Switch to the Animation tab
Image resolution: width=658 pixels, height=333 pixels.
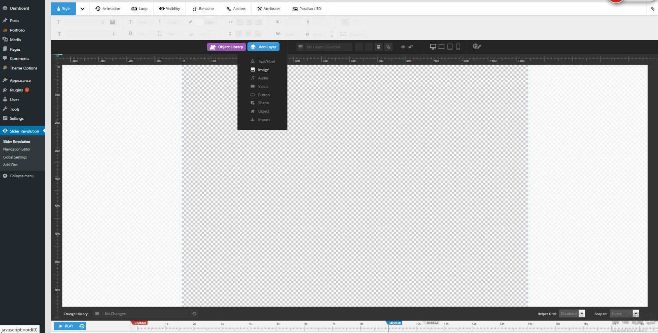[x=108, y=9]
